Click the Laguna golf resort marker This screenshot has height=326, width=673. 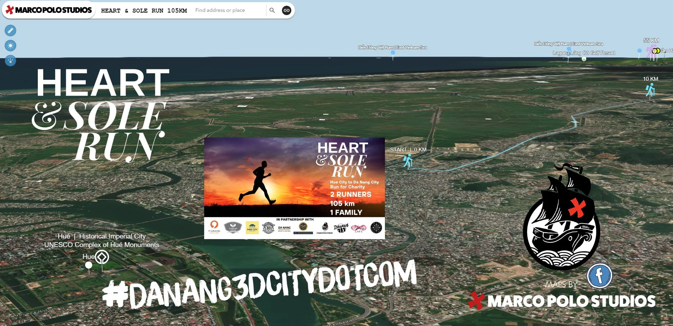[584, 59]
